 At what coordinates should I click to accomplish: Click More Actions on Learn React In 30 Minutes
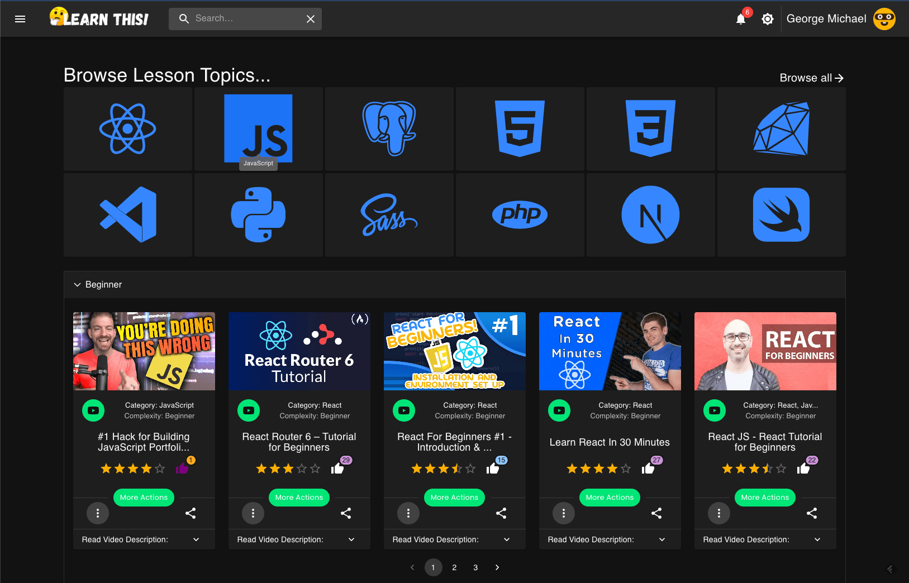coord(610,498)
